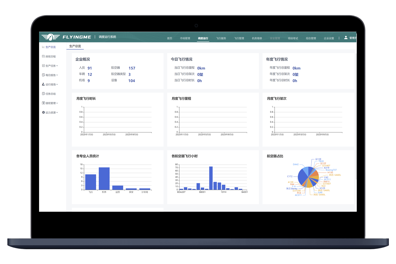Viewport: 396px width, 264px height.
Task: Click the 机务 bar in staff chart
Action: coord(104,178)
